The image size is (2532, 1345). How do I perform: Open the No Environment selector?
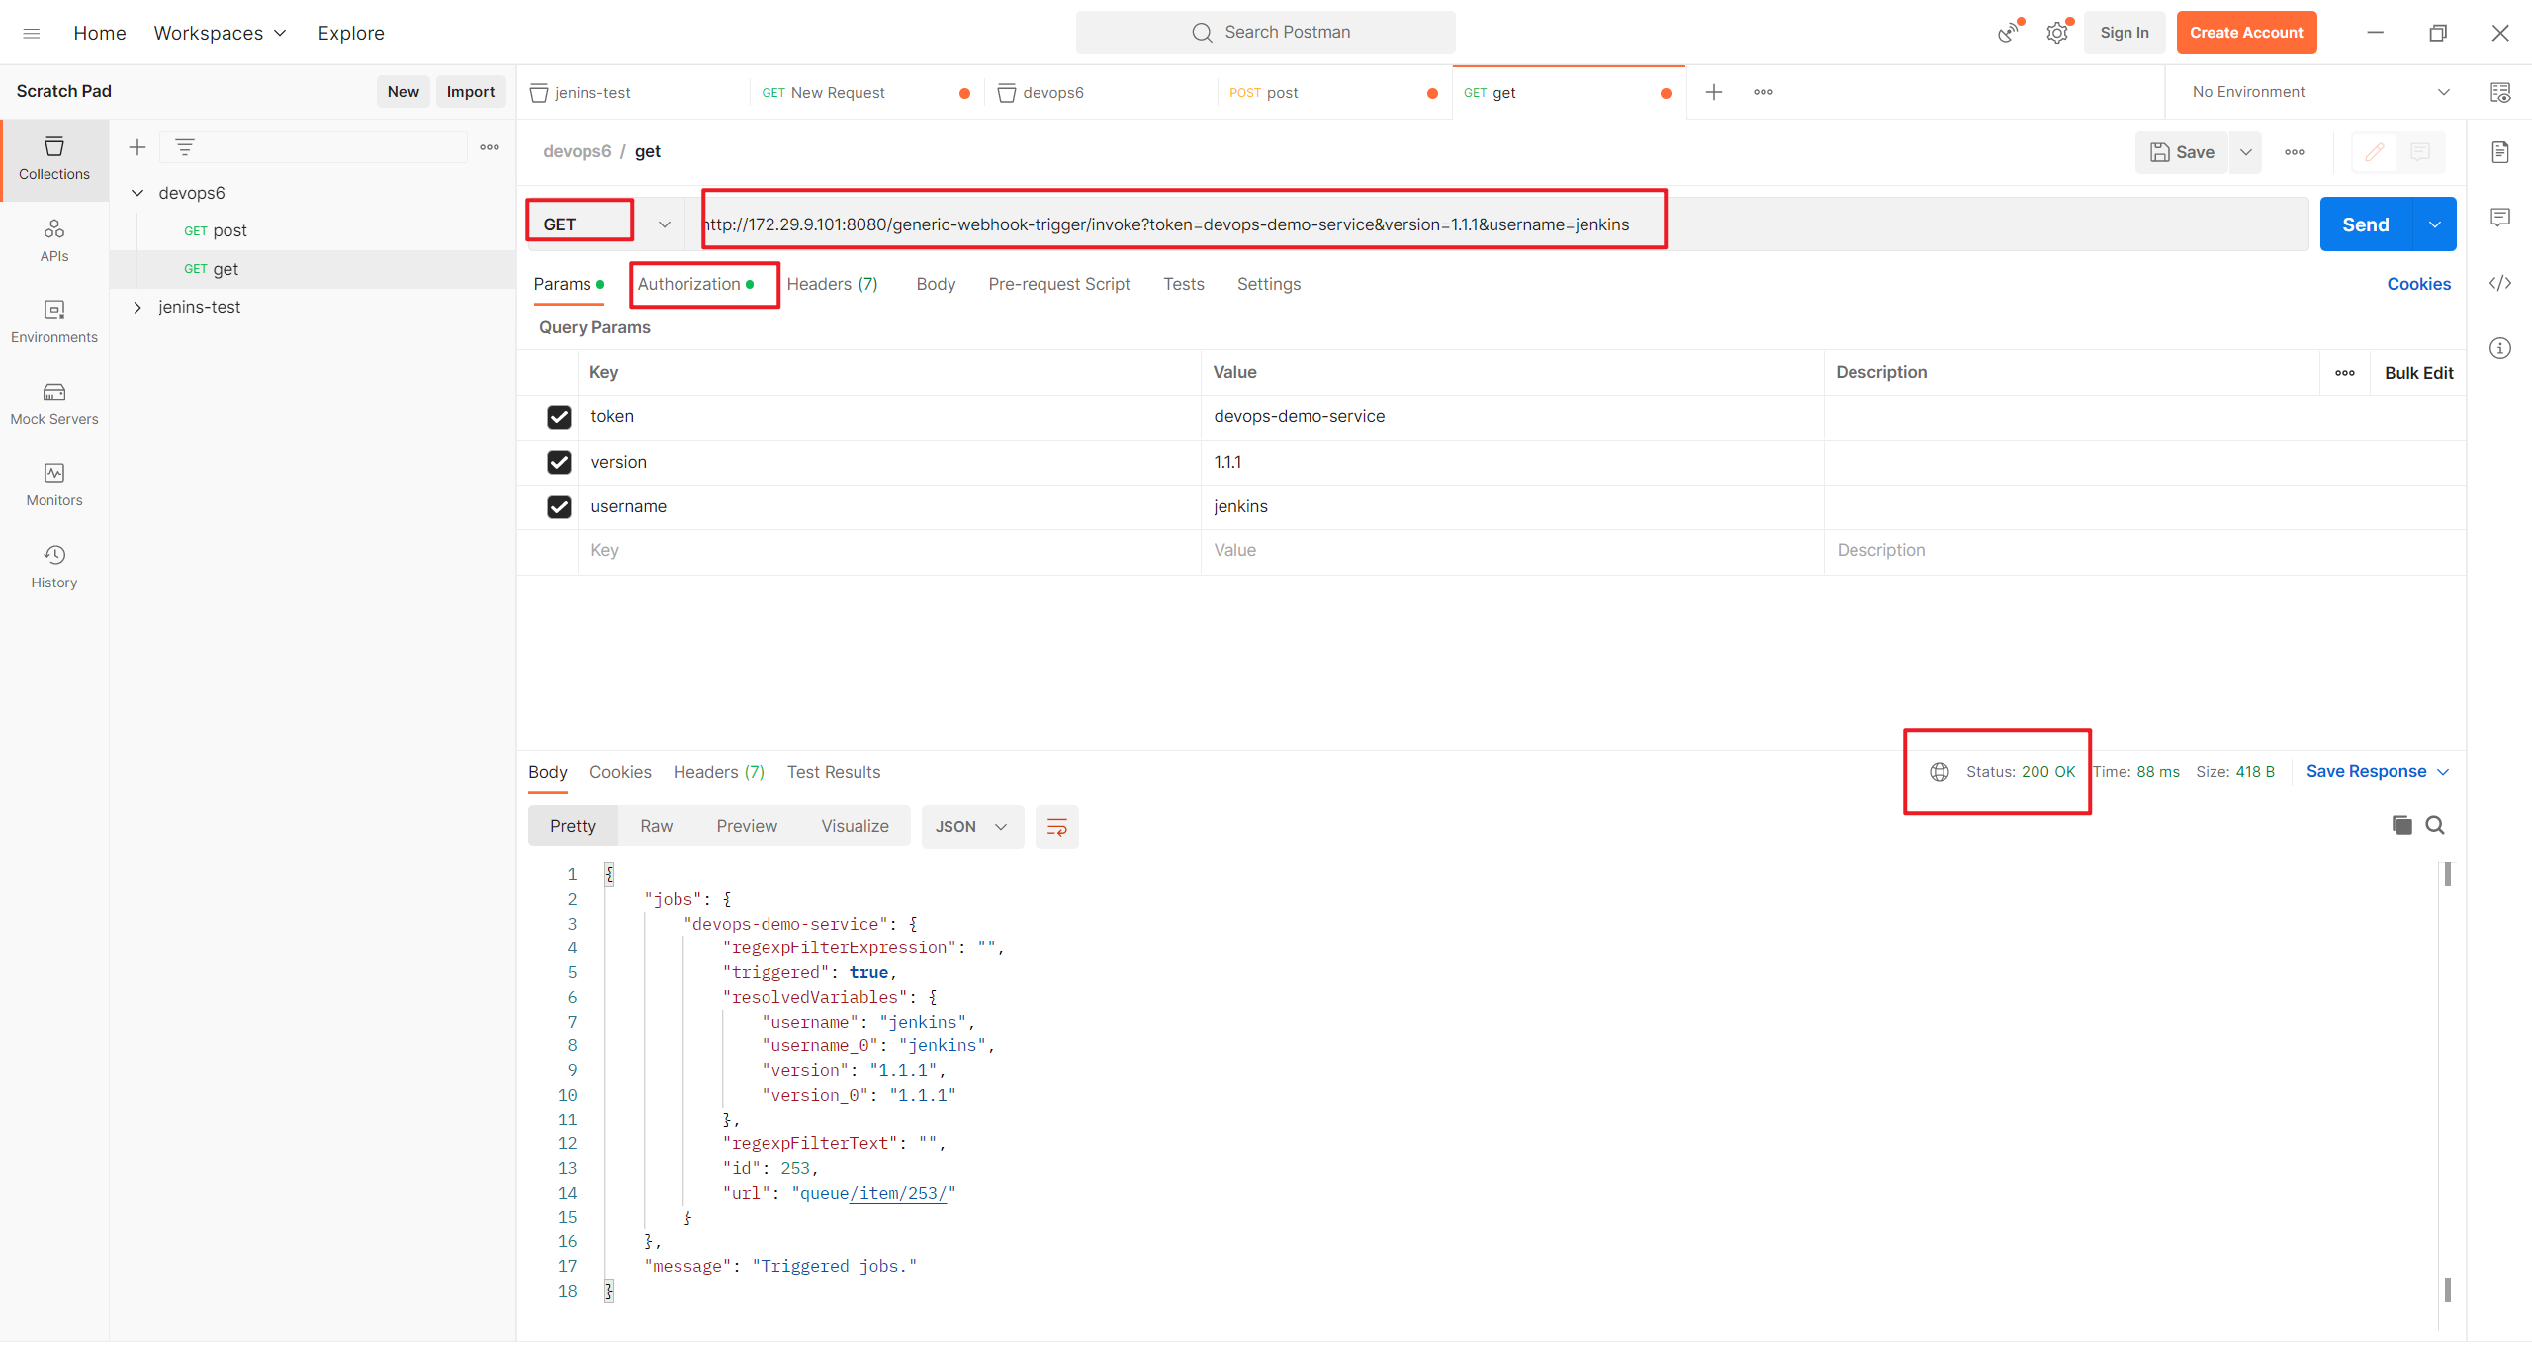pyautogui.click(x=2320, y=92)
